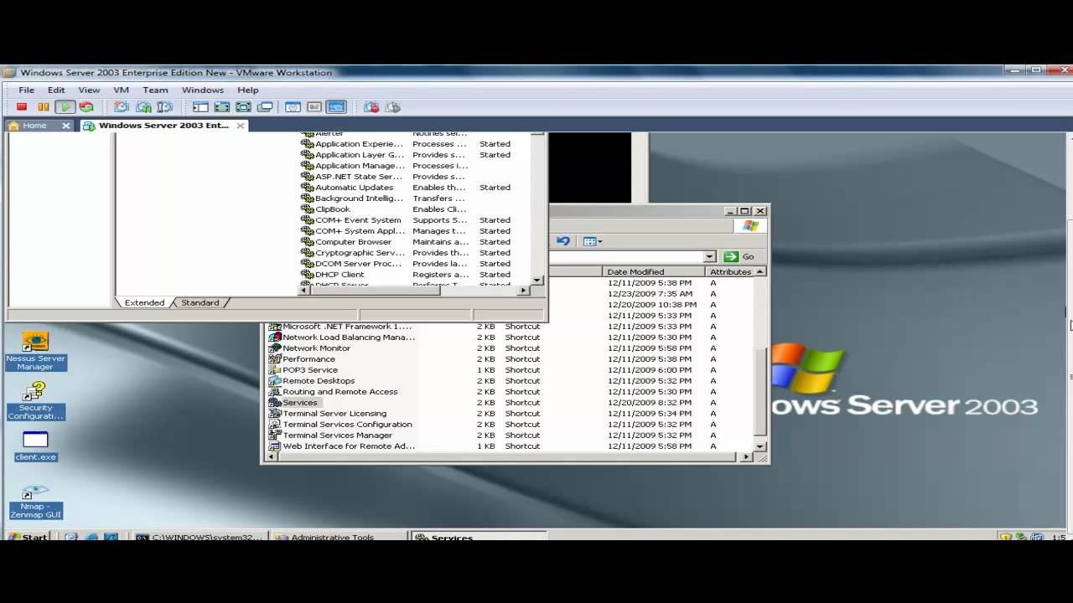Screen dimensions: 1073x603
Task: Click icon beside Performance shortcut
Action: tap(274, 358)
